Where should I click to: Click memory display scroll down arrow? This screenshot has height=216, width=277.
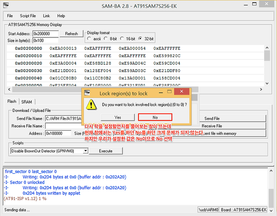coord(267,83)
